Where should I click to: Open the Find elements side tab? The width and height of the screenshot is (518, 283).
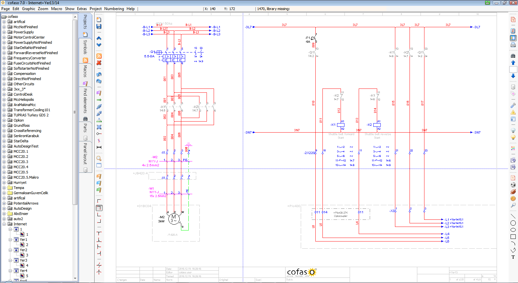[x=85, y=104]
